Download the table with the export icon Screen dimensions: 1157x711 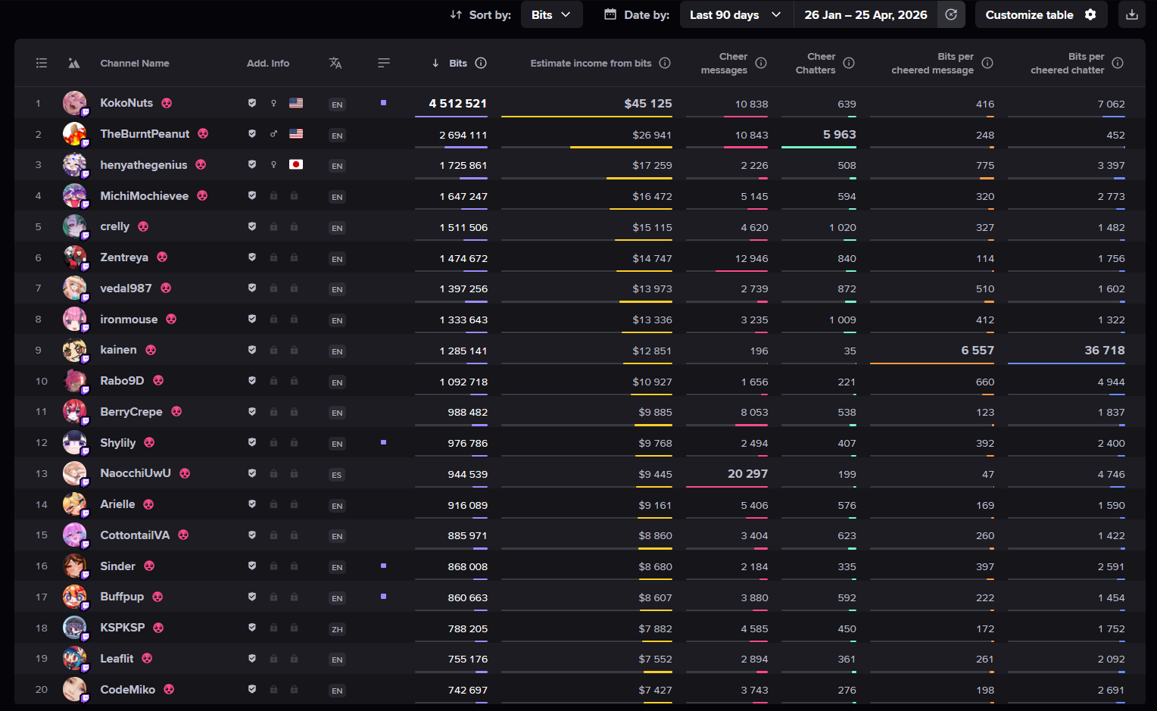click(x=1131, y=14)
